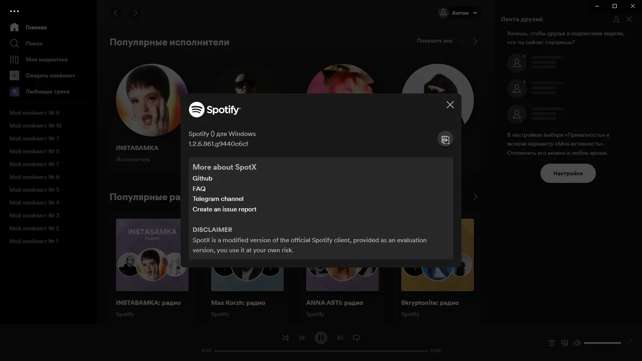The height and width of the screenshot is (361, 642).
Task: Show all Популярные исполнители
Action: [x=435, y=41]
